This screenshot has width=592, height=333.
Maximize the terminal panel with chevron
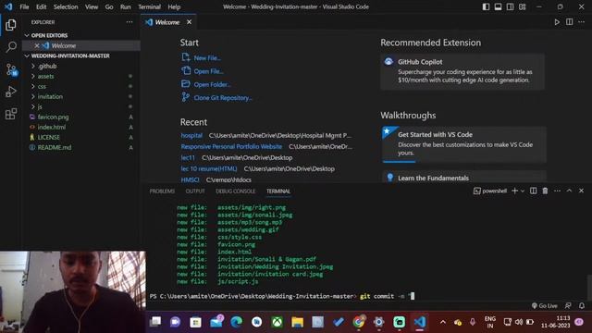coord(570,191)
